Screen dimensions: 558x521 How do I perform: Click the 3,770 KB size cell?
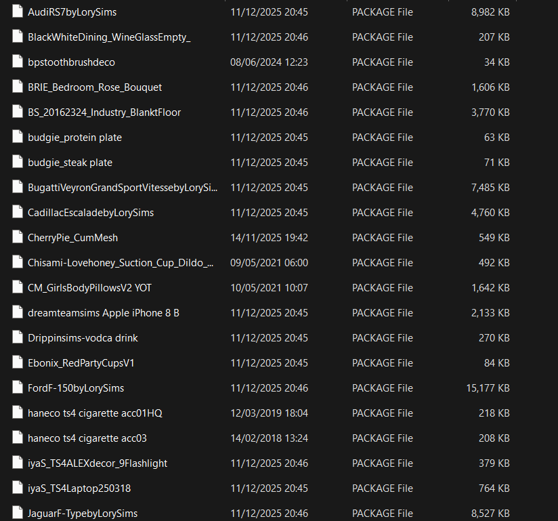coord(490,112)
